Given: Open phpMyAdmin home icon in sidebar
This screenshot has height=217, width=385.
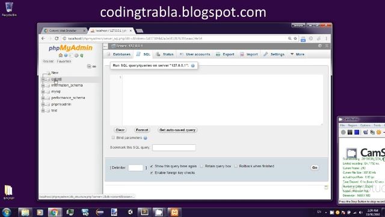Looking at the screenshot, I should [x=60, y=55].
